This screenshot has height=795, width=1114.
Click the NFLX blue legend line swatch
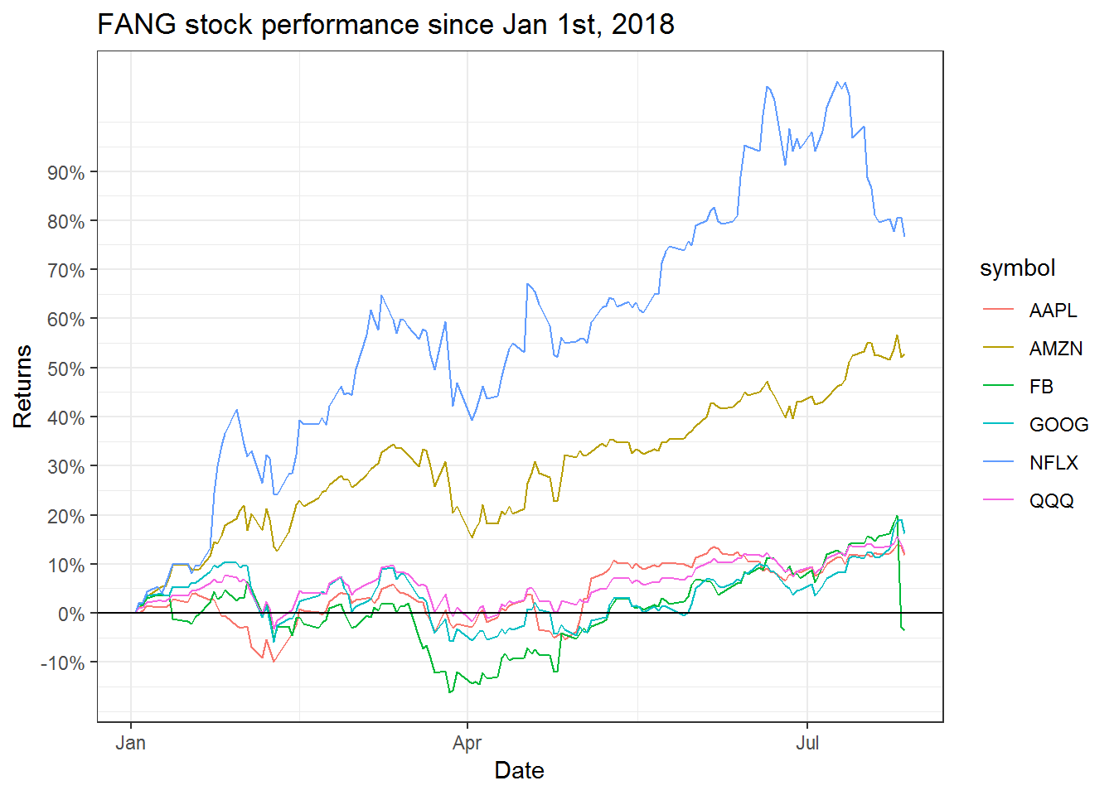998,462
